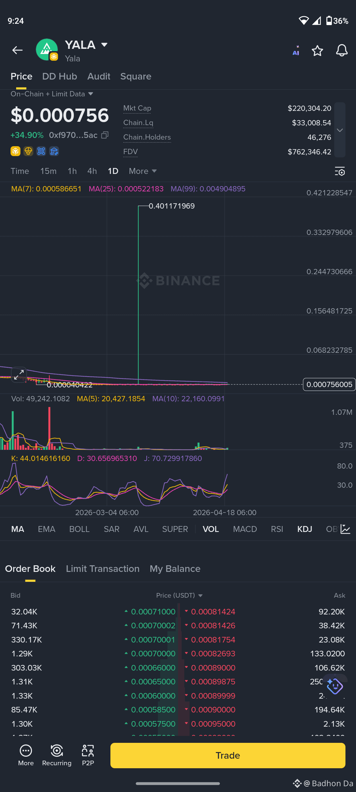
Task: Select ask price 0.00081424
Action: 213,612
